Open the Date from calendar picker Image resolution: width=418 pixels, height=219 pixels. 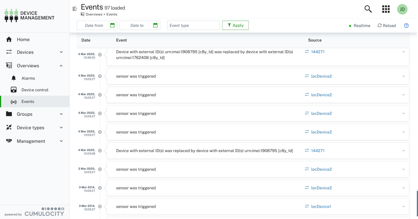(x=112, y=25)
